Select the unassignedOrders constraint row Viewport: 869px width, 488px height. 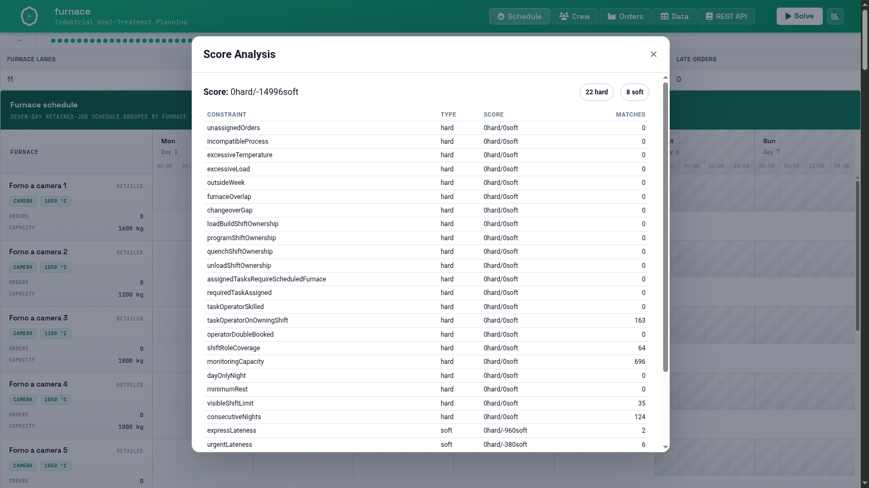coord(426,128)
